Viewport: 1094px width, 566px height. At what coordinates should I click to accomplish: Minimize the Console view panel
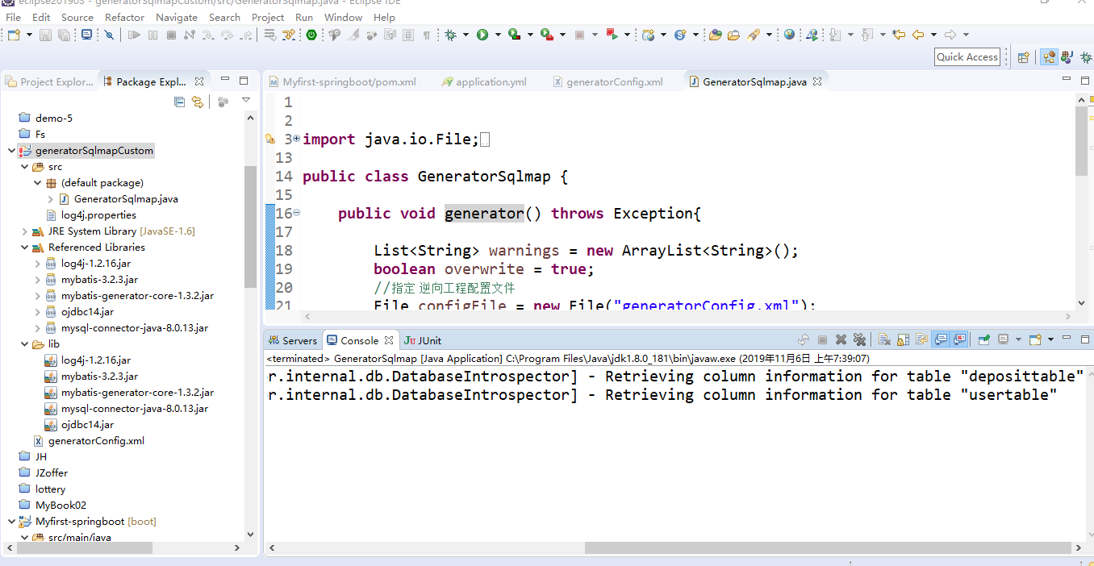click(1067, 339)
